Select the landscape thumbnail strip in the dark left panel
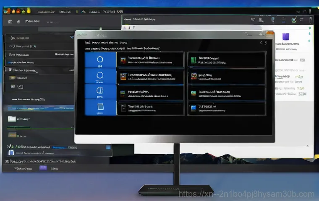This screenshot has width=319, height=201. 40,108
